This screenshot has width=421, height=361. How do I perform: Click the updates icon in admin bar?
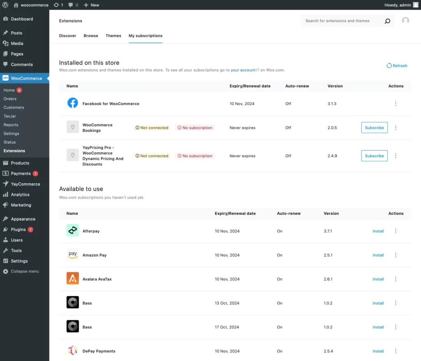point(56,5)
